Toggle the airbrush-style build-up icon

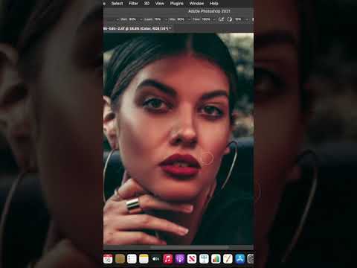point(221,19)
